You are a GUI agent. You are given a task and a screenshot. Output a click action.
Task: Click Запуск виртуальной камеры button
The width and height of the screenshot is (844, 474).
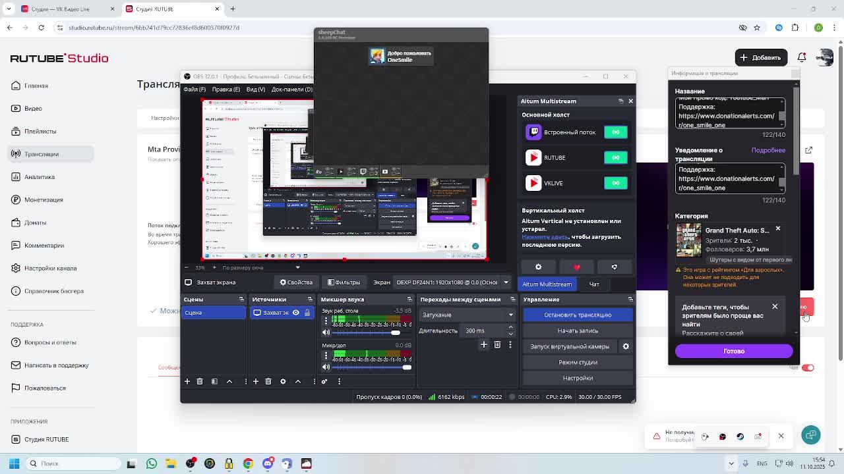point(570,346)
